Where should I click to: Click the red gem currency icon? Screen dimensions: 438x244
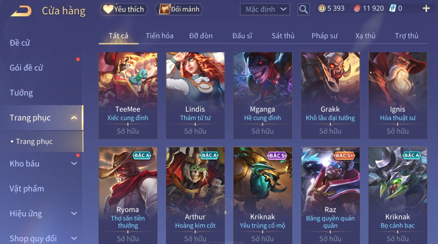(x=357, y=8)
